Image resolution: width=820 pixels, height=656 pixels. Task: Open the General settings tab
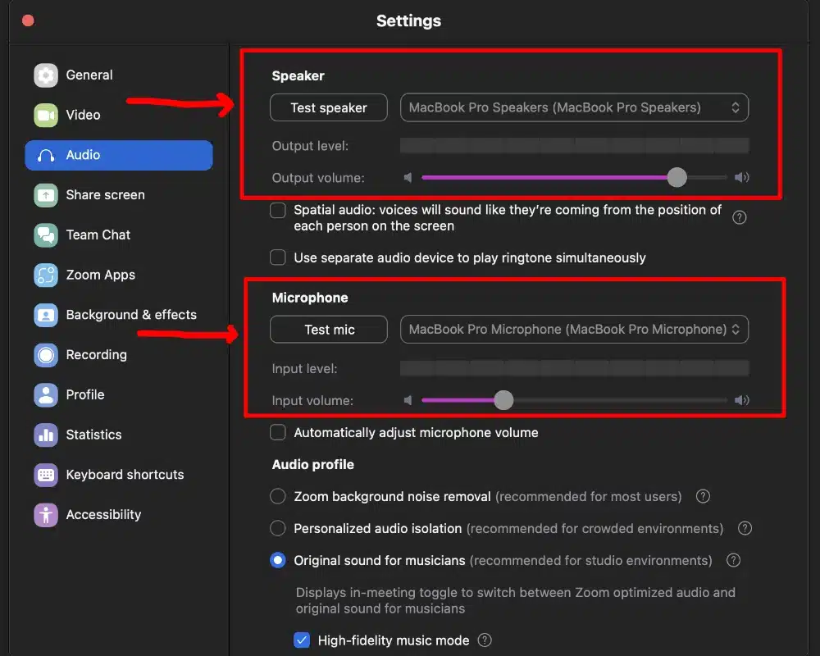click(119, 75)
